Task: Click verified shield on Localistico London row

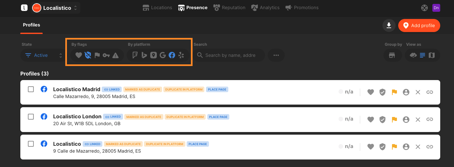Action: pyautogui.click(x=382, y=120)
